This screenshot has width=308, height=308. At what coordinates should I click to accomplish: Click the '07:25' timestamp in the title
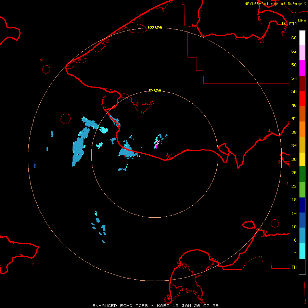pyautogui.click(x=211, y=306)
